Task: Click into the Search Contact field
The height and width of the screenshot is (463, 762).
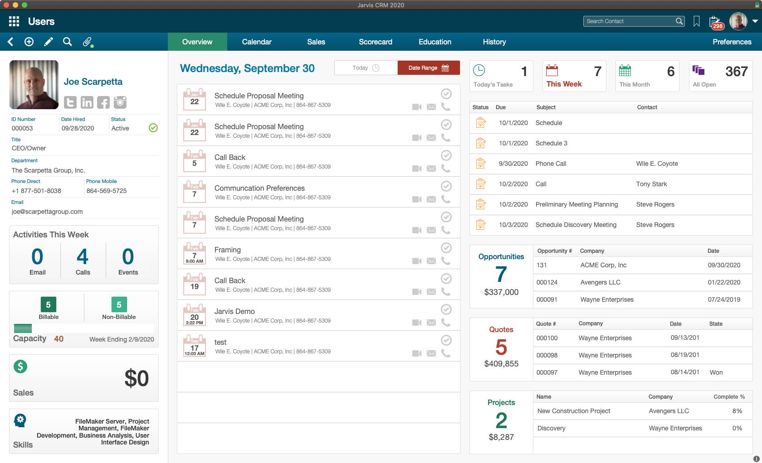Action: pyautogui.click(x=634, y=21)
